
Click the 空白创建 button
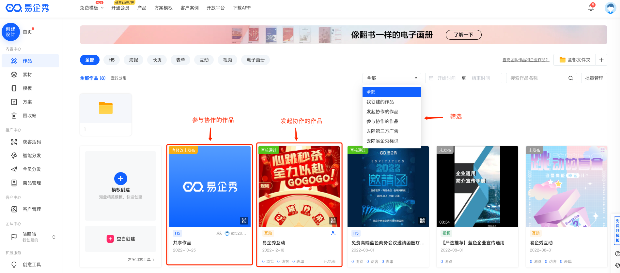(x=120, y=239)
